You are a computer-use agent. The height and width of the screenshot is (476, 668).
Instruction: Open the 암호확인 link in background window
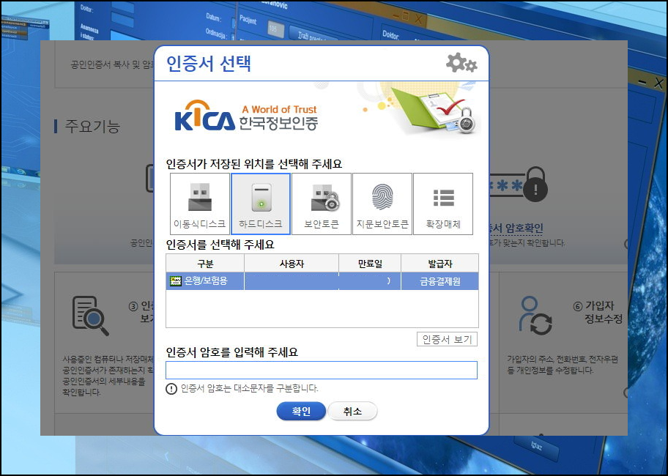517,228
